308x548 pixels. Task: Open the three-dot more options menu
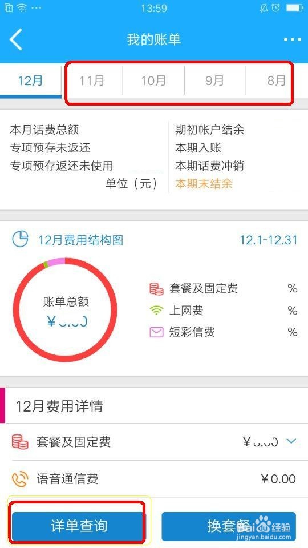pos(292,39)
